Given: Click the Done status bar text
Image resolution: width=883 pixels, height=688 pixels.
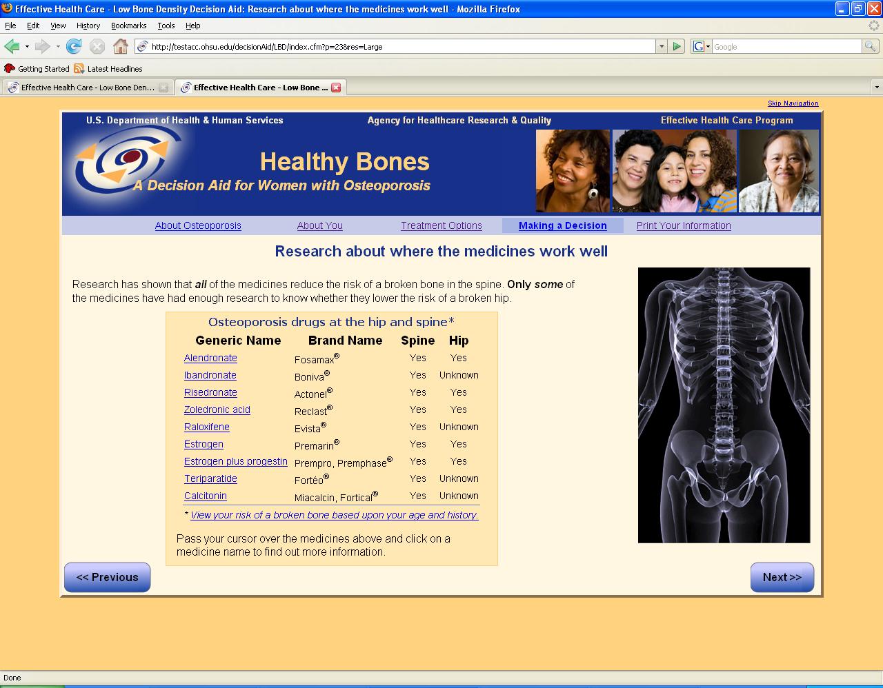Looking at the screenshot, I should pos(12,678).
